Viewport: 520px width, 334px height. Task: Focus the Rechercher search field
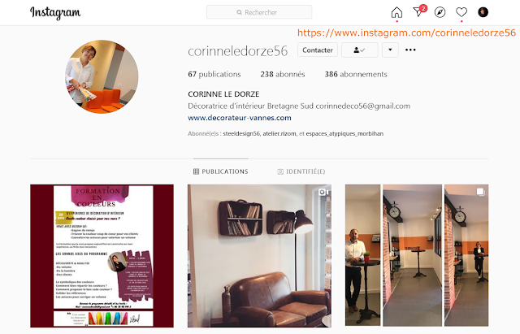[x=259, y=12]
